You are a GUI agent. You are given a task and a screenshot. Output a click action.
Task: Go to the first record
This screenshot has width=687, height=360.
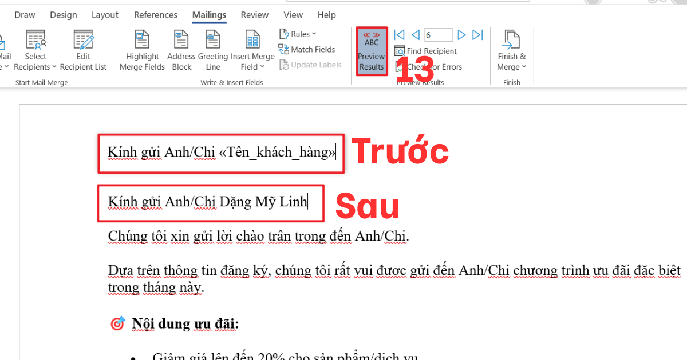click(x=400, y=35)
